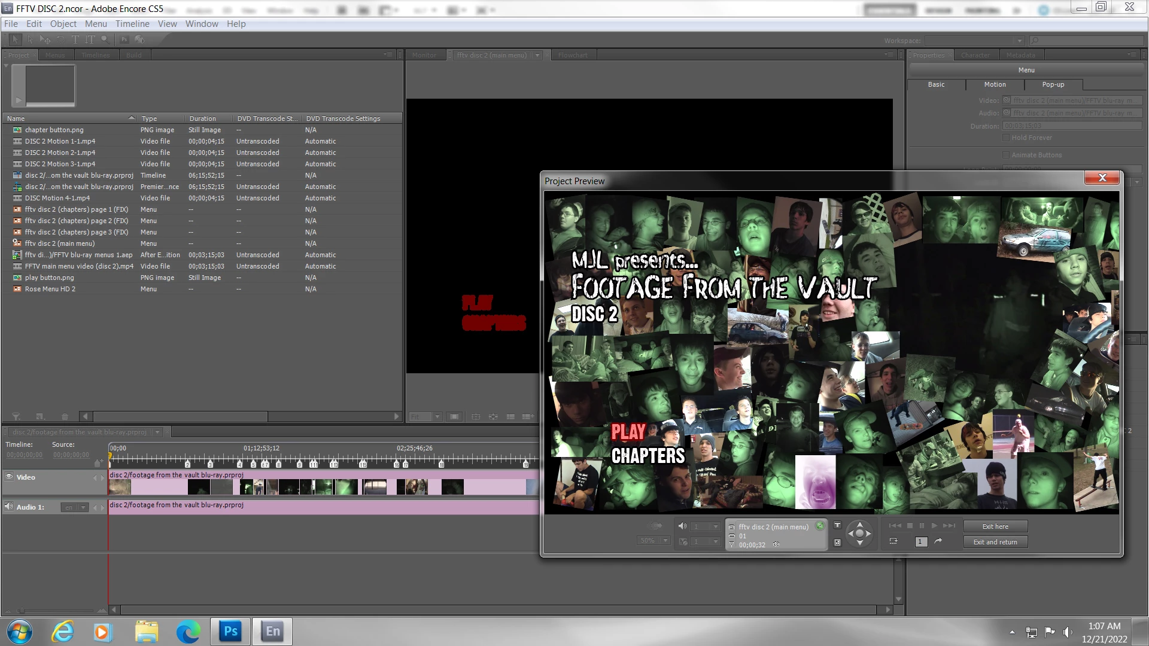Enable the Hold Forever checkbox

point(1006,138)
